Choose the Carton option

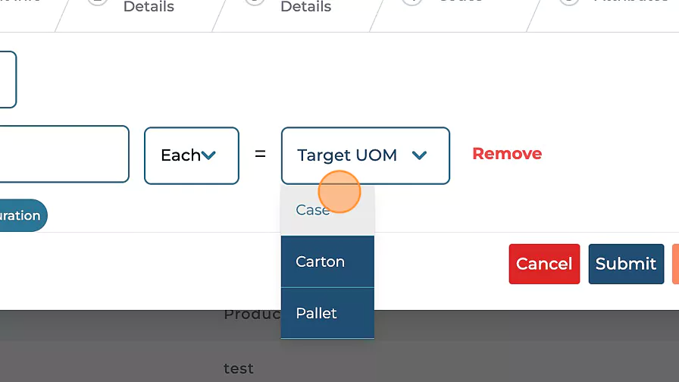click(x=321, y=261)
